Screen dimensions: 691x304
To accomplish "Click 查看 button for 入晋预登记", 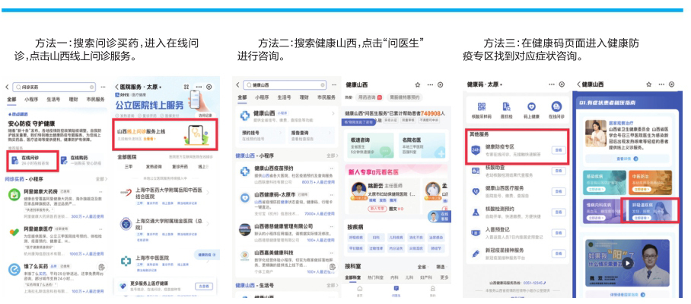I will [559, 232].
